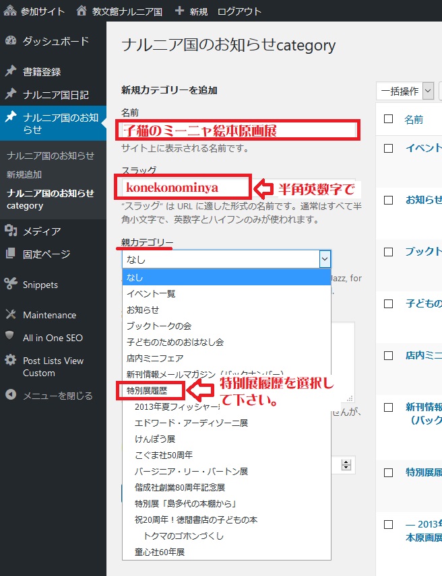The image size is (442, 576).
Task: Open the 親カテゴリー dropdown arrow
Action: click(324, 259)
